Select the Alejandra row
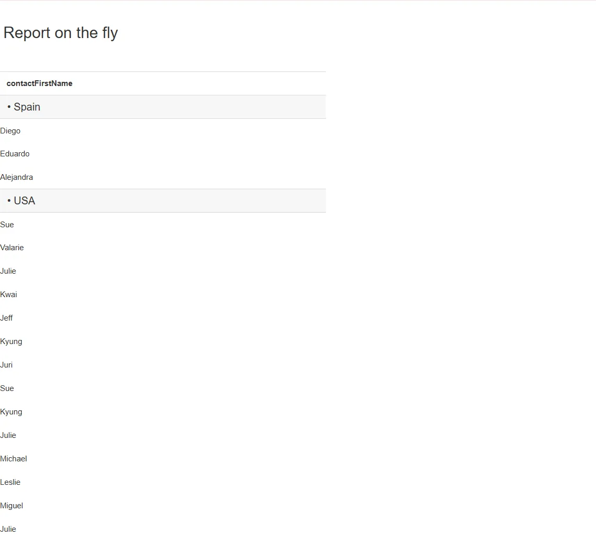596x538 pixels. pos(17,177)
